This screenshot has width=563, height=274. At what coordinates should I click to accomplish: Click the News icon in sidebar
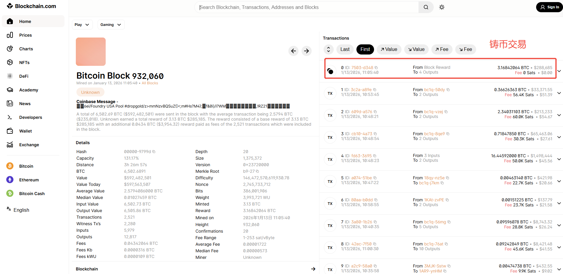10,104
